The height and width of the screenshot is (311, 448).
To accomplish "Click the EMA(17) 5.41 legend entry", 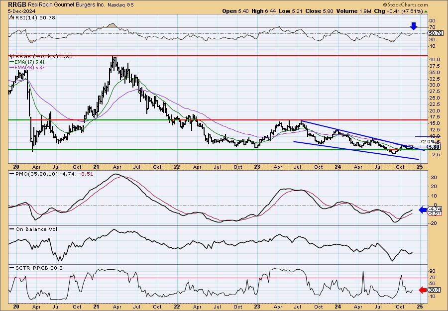I will point(27,62).
